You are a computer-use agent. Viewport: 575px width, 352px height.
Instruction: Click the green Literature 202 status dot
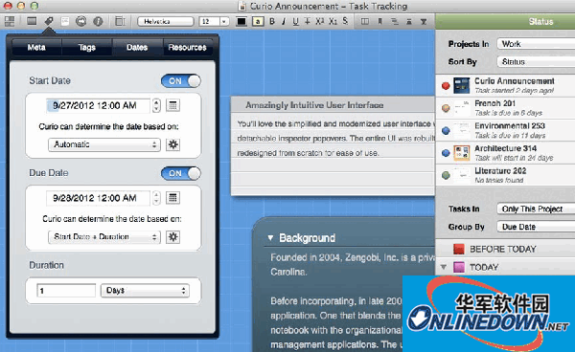click(446, 175)
